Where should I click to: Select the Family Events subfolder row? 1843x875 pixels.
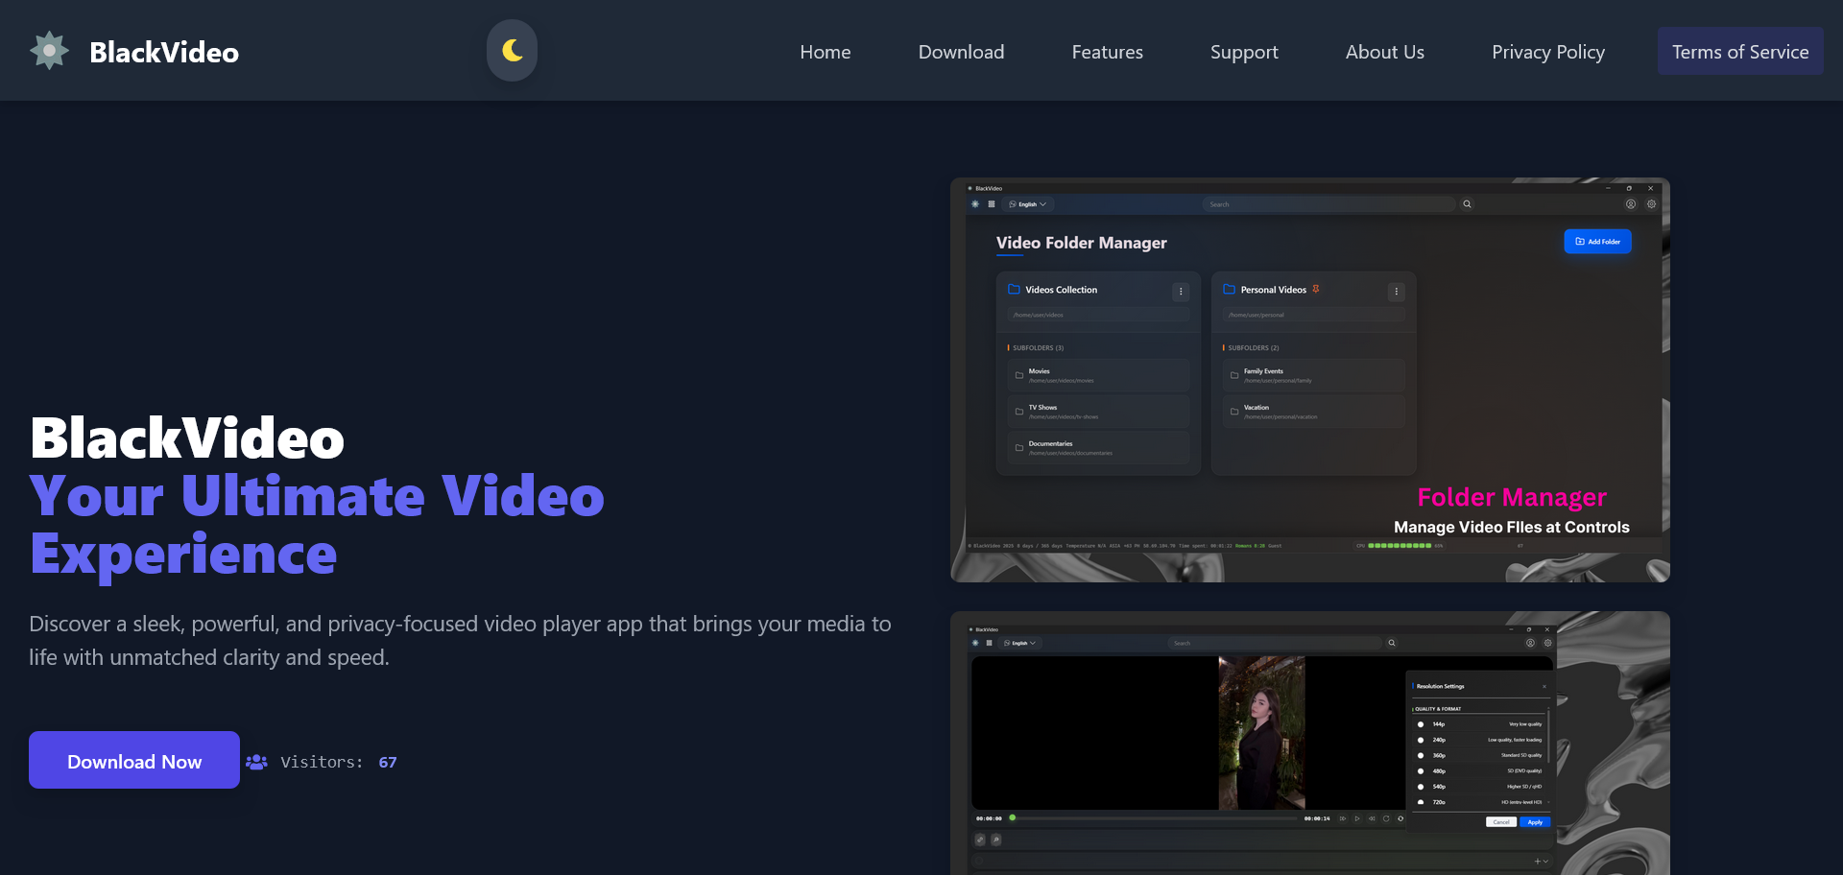coord(1313,375)
